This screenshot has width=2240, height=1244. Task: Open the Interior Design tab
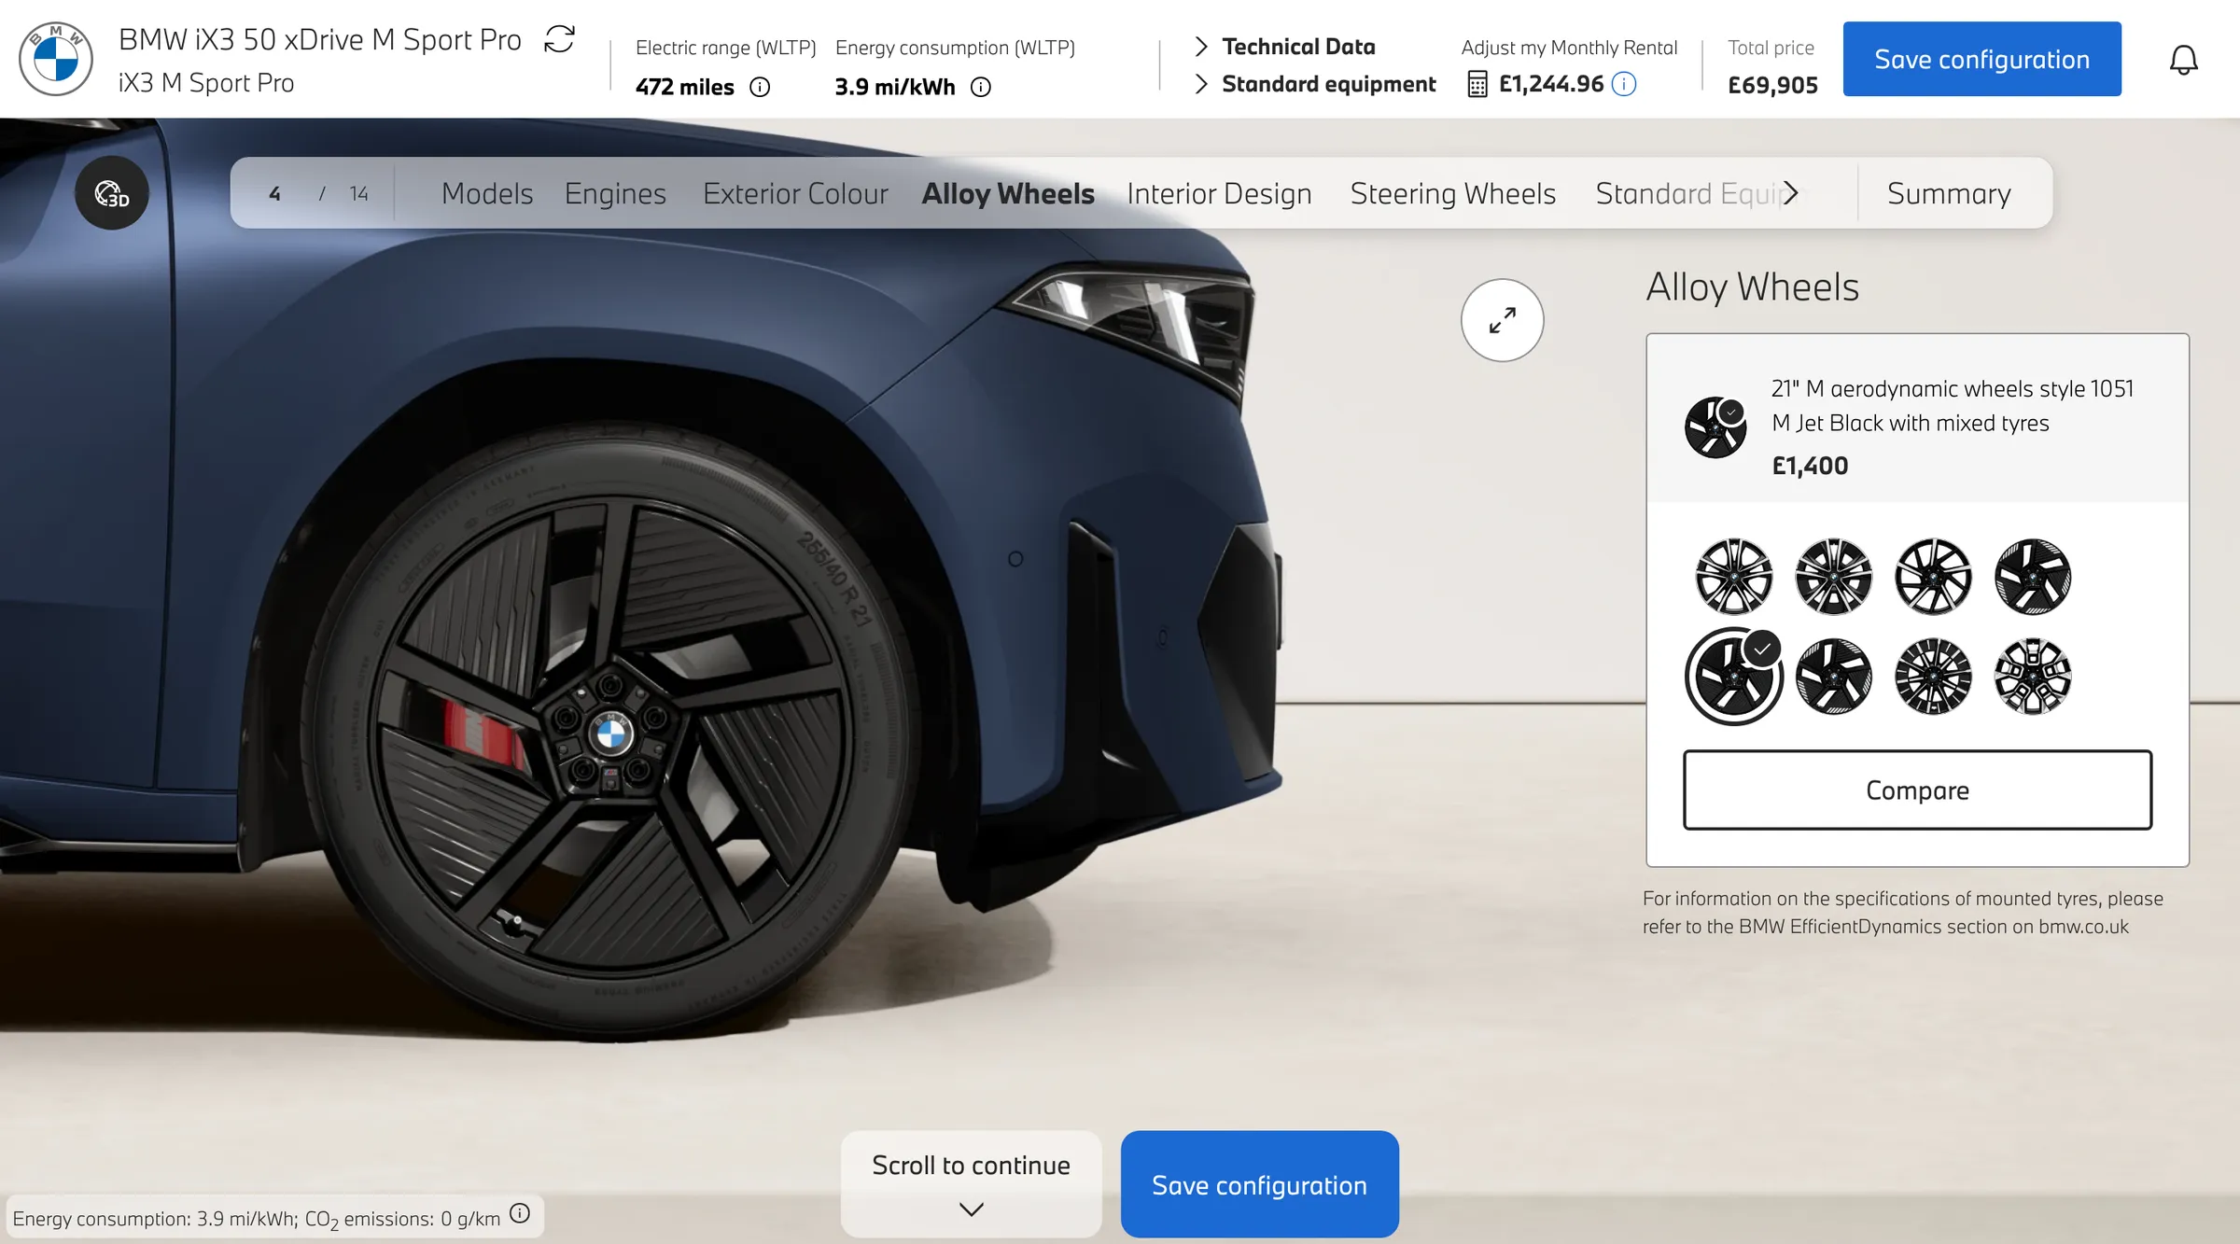tap(1219, 193)
